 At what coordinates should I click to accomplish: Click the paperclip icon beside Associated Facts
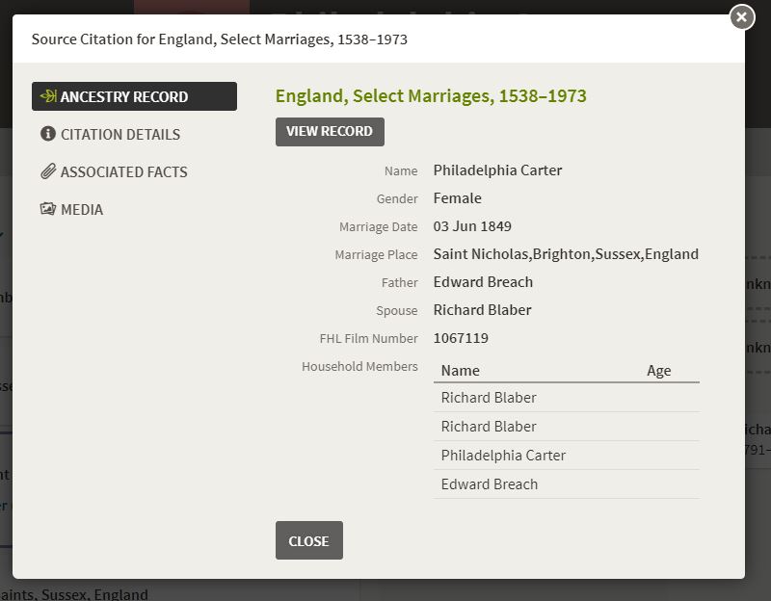pos(48,171)
